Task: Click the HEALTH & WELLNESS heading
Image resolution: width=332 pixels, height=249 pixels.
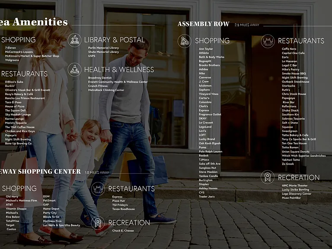Action: pos(119,70)
